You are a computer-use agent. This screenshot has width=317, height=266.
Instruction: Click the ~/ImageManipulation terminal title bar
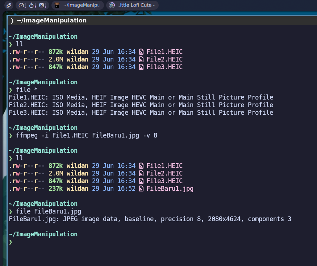point(162,20)
